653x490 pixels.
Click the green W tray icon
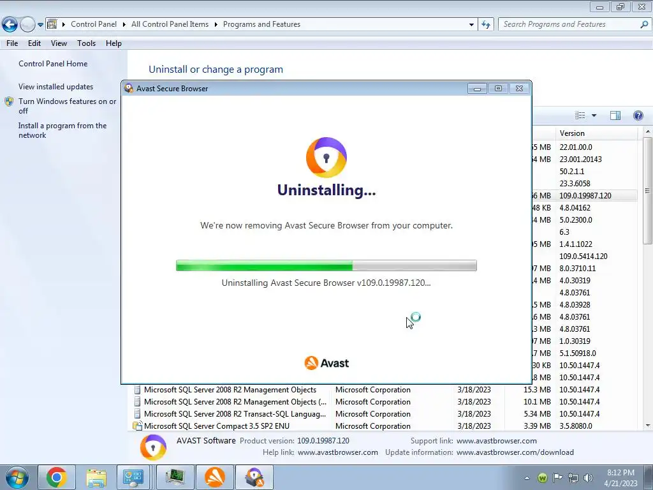pos(542,478)
